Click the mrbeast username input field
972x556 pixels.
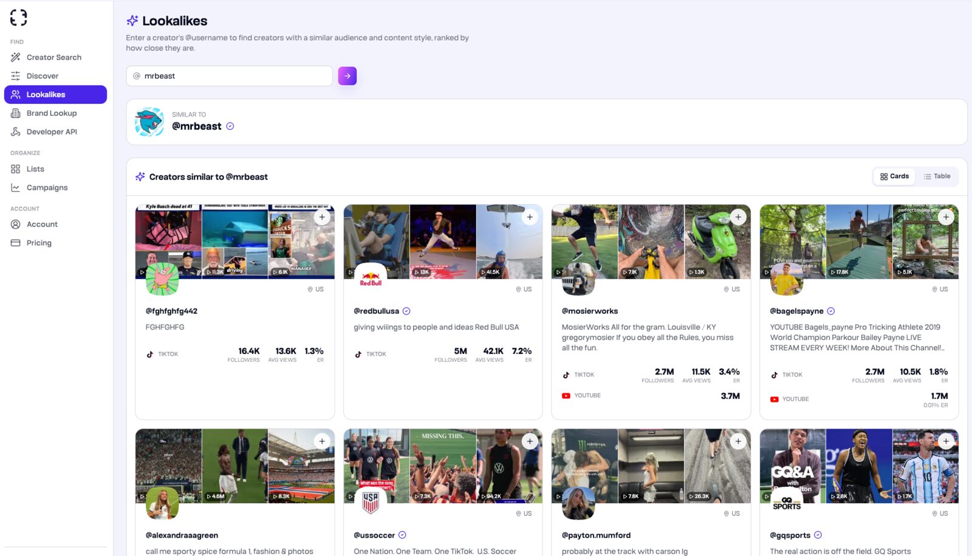229,76
